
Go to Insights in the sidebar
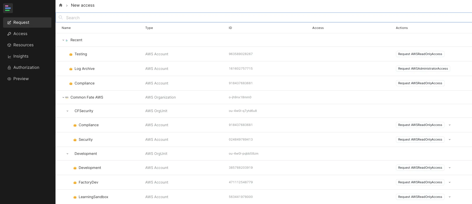21,56
